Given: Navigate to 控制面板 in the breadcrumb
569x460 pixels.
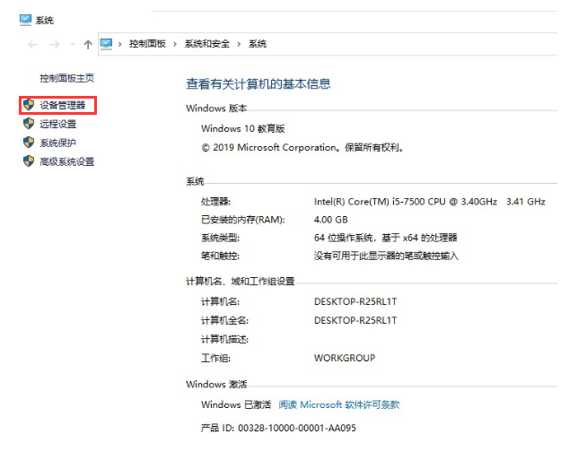Looking at the screenshot, I should click(x=147, y=44).
